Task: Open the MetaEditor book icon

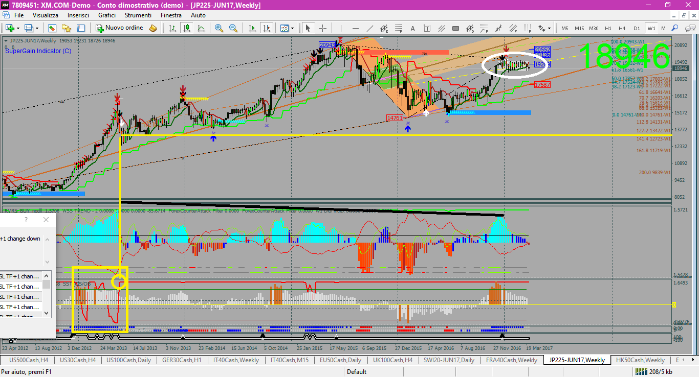Action: point(153,28)
